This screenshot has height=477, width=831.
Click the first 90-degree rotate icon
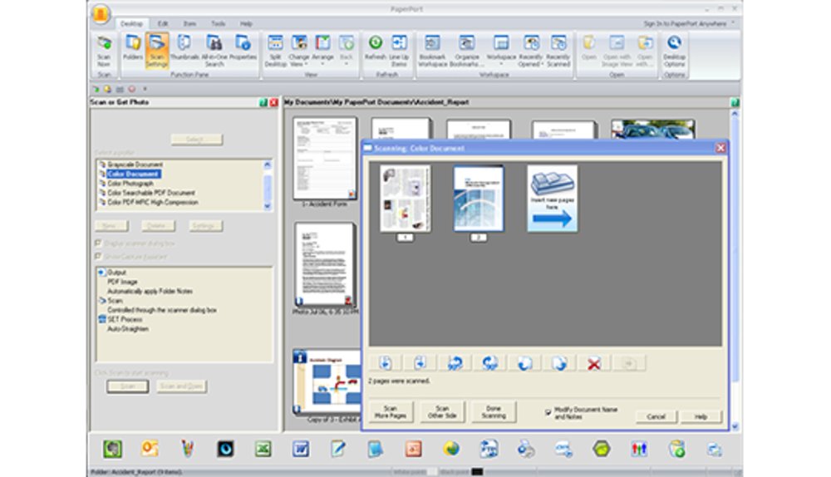455,364
